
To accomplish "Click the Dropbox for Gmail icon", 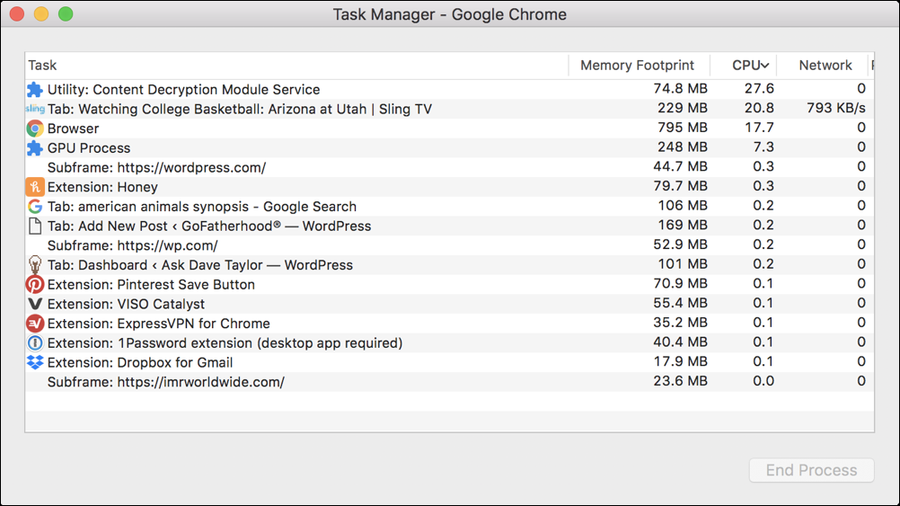I will [x=35, y=362].
